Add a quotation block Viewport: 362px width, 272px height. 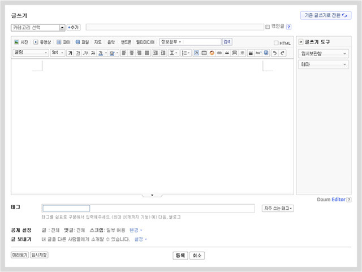pos(227,53)
